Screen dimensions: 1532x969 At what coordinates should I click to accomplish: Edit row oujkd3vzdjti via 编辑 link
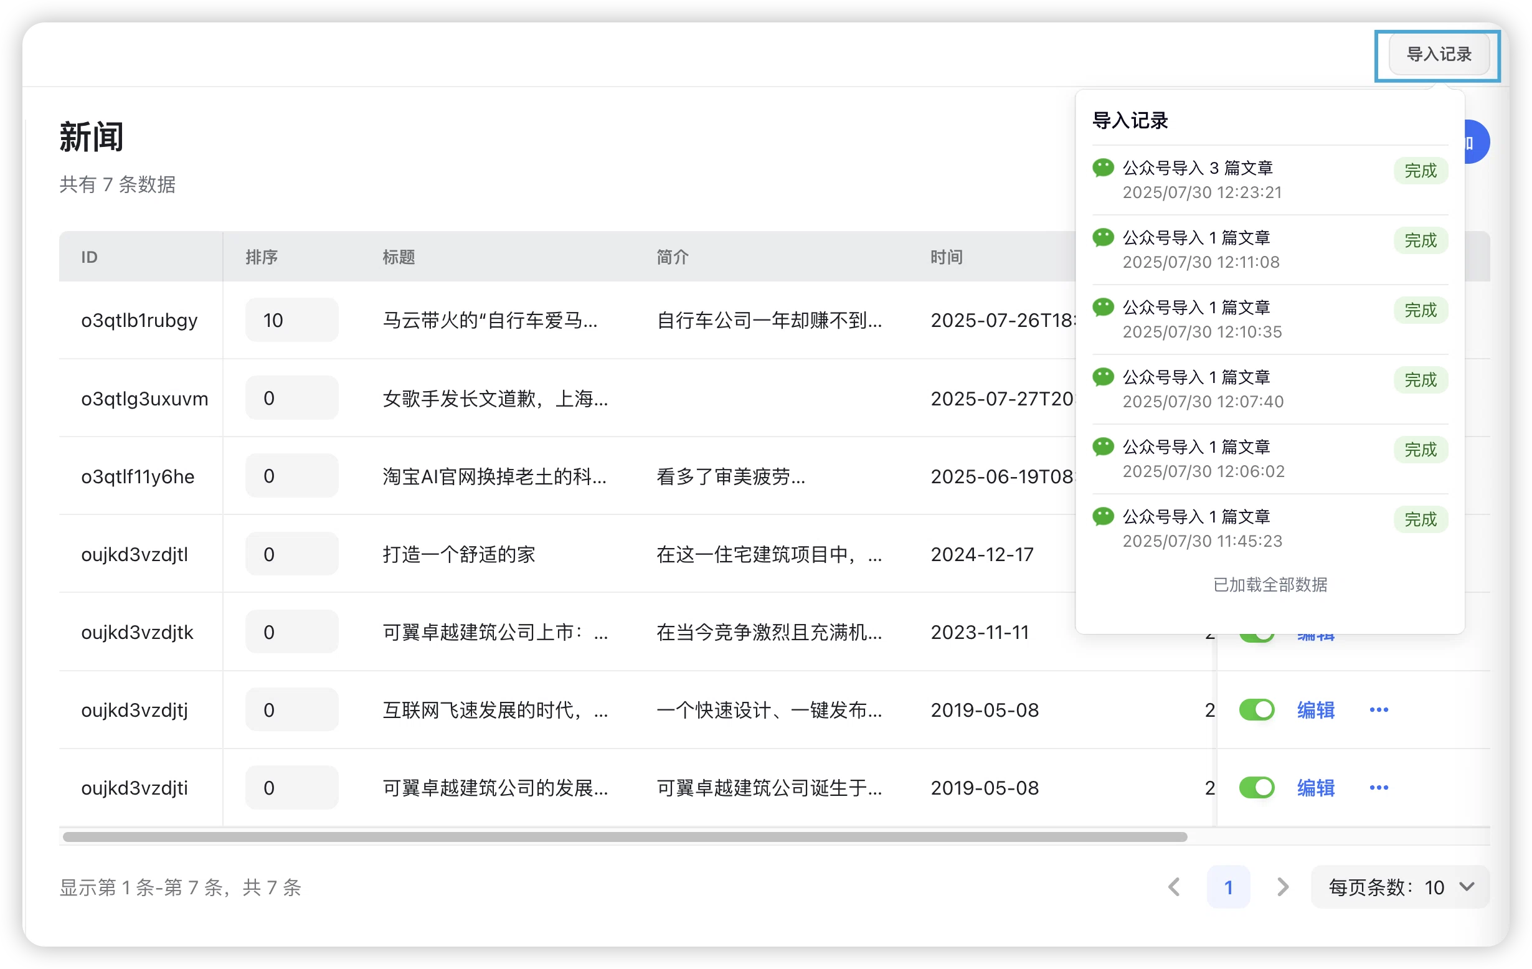(1316, 788)
